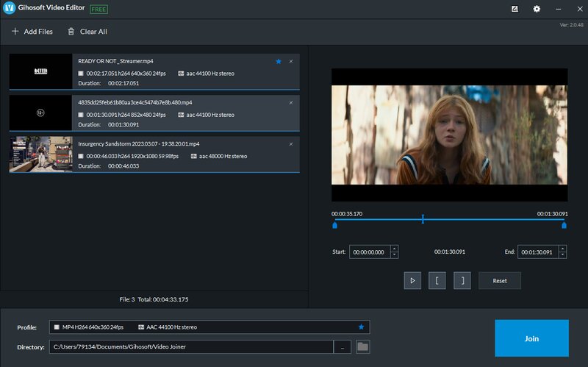Screen dimensions: 588x367
Task: Increase End time with up arrow
Action: point(562,249)
